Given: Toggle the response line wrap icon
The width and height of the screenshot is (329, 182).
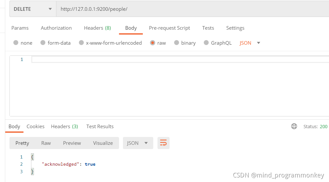Looking at the screenshot, I should click(163, 143).
